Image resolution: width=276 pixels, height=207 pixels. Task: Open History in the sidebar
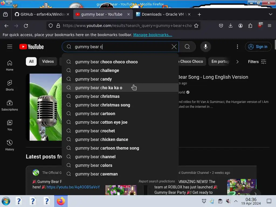[10, 145]
